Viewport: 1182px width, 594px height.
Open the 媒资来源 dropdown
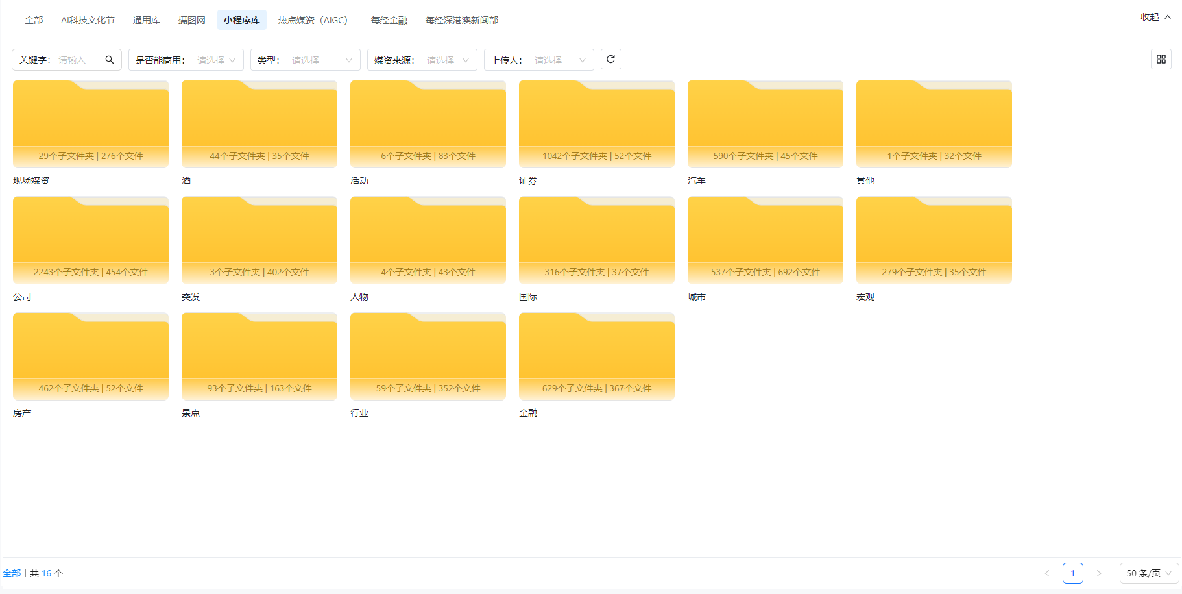coord(422,60)
